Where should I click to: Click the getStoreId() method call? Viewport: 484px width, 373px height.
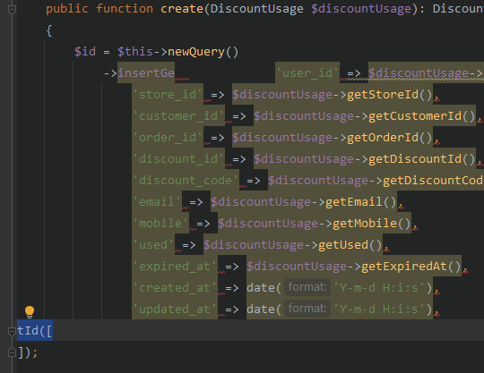coord(390,95)
